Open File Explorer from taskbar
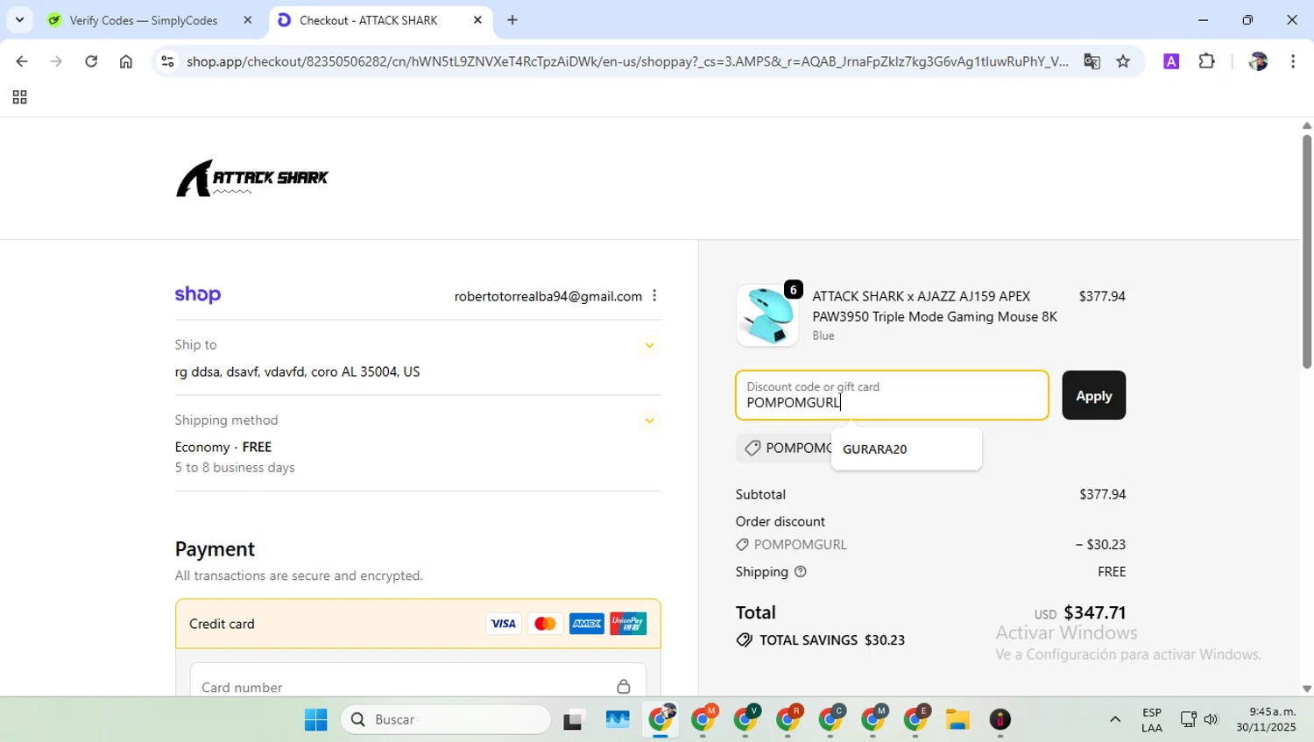The height and width of the screenshot is (742, 1314). 957,720
